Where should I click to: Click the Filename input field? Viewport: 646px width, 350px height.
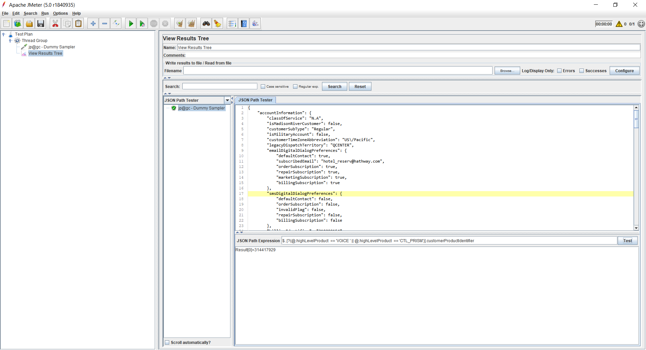coord(338,71)
